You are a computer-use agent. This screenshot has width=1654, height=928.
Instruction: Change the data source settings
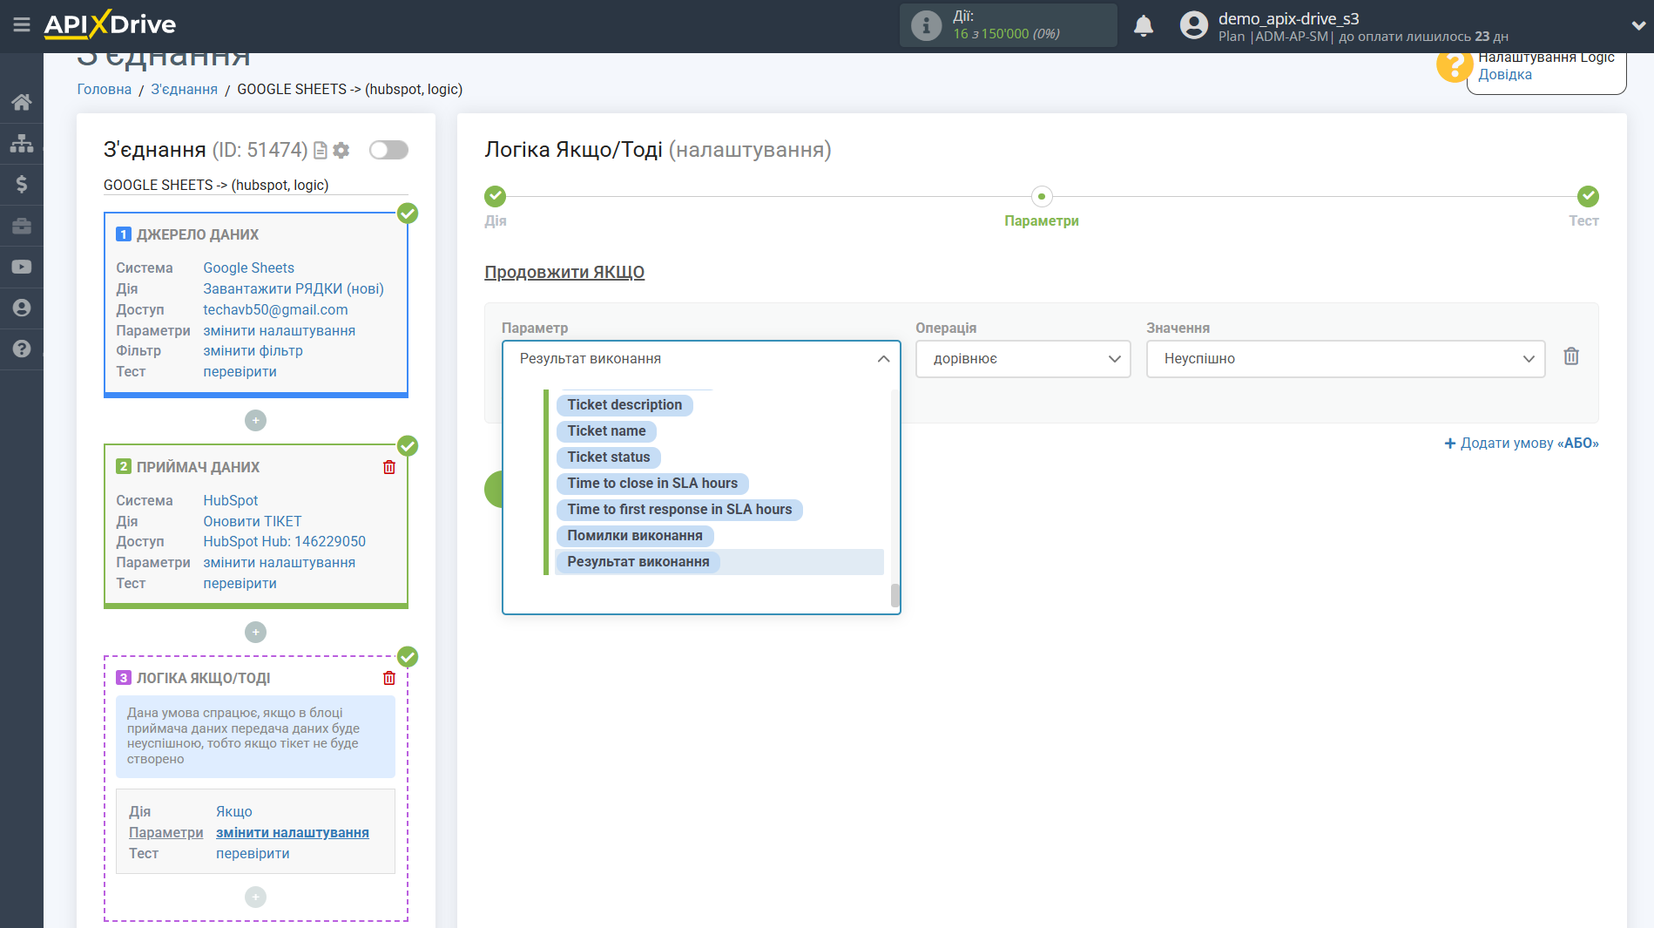pos(279,331)
